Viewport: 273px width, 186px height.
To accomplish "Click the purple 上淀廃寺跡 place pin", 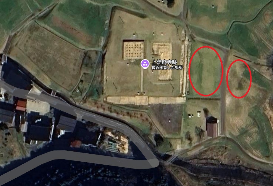I will tap(145, 64).
